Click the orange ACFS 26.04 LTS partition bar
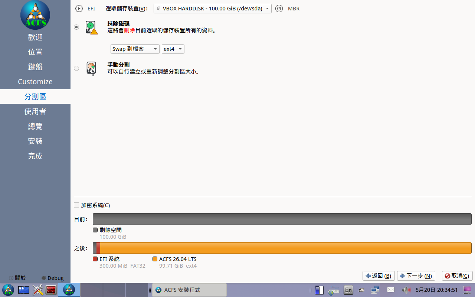The image size is (475, 297). [286, 248]
